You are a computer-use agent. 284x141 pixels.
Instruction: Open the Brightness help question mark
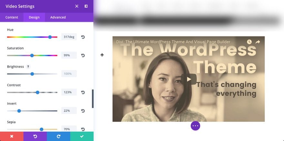pos(28,66)
